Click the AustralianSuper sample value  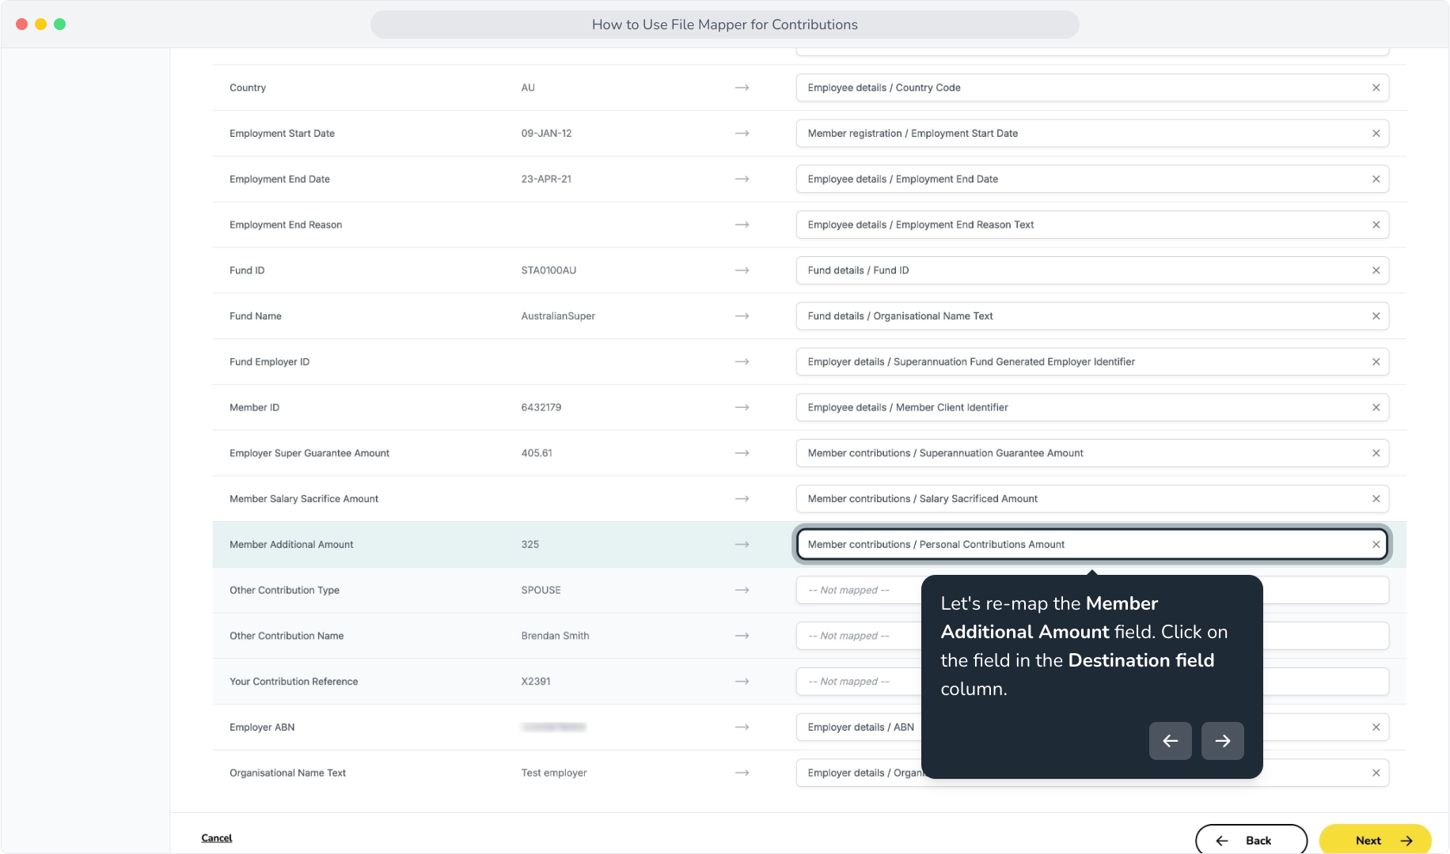[558, 316]
